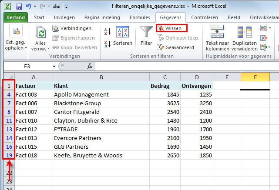The height and width of the screenshot is (190, 279).
Task: Select column A header
Action: coord(34,77)
